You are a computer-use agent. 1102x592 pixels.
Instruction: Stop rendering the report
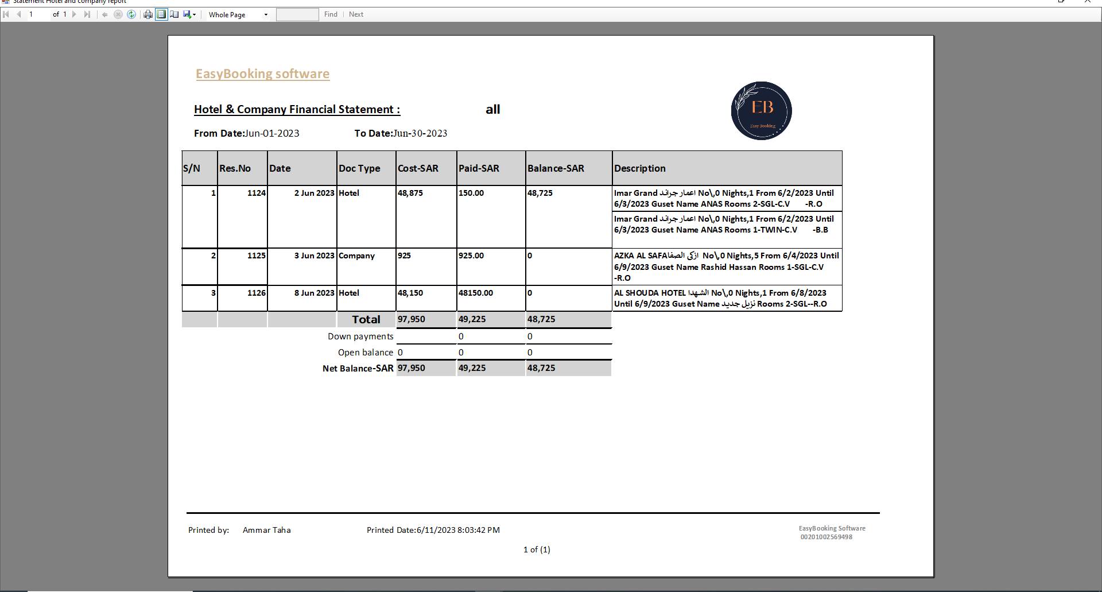[x=118, y=14]
